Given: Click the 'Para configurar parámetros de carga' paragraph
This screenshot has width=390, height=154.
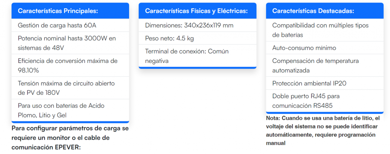Looking at the screenshot, I should pyautogui.click(x=70, y=138).
